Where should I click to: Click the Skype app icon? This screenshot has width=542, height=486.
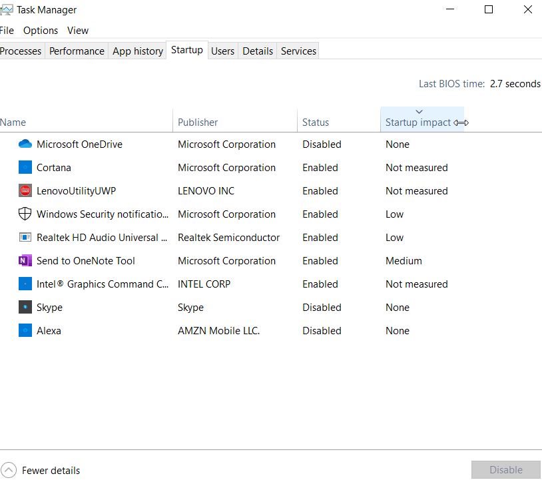(25, 307)
